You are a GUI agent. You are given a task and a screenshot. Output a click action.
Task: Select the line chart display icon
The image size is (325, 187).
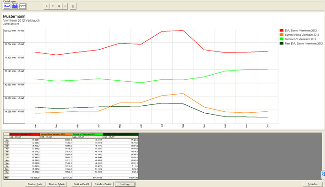tap(6, 6)
